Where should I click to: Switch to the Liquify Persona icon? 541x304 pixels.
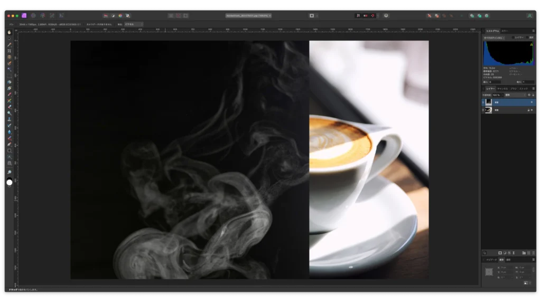[x=33, y=16]
